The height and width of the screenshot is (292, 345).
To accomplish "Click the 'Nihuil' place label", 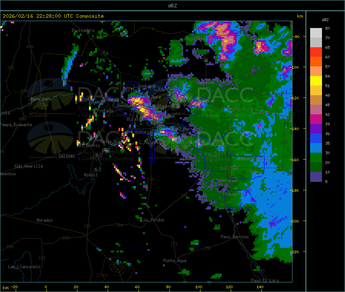I will 90,175.
